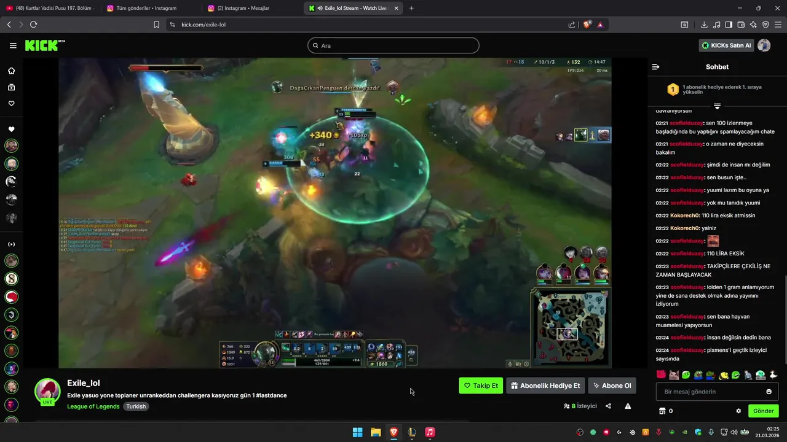787x442 pixels.
Task: Click the 8 İzleyici viewer count
Action: pos(580,406)
